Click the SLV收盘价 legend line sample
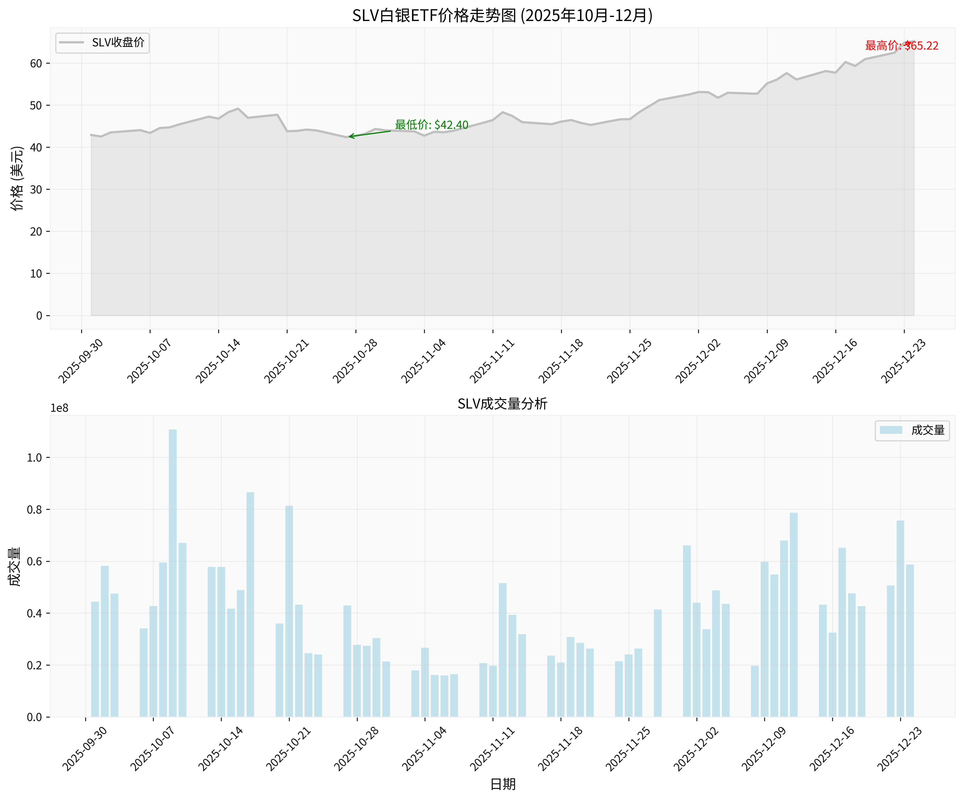The height and width of the screenshot is (800, 963). [71, 43]
